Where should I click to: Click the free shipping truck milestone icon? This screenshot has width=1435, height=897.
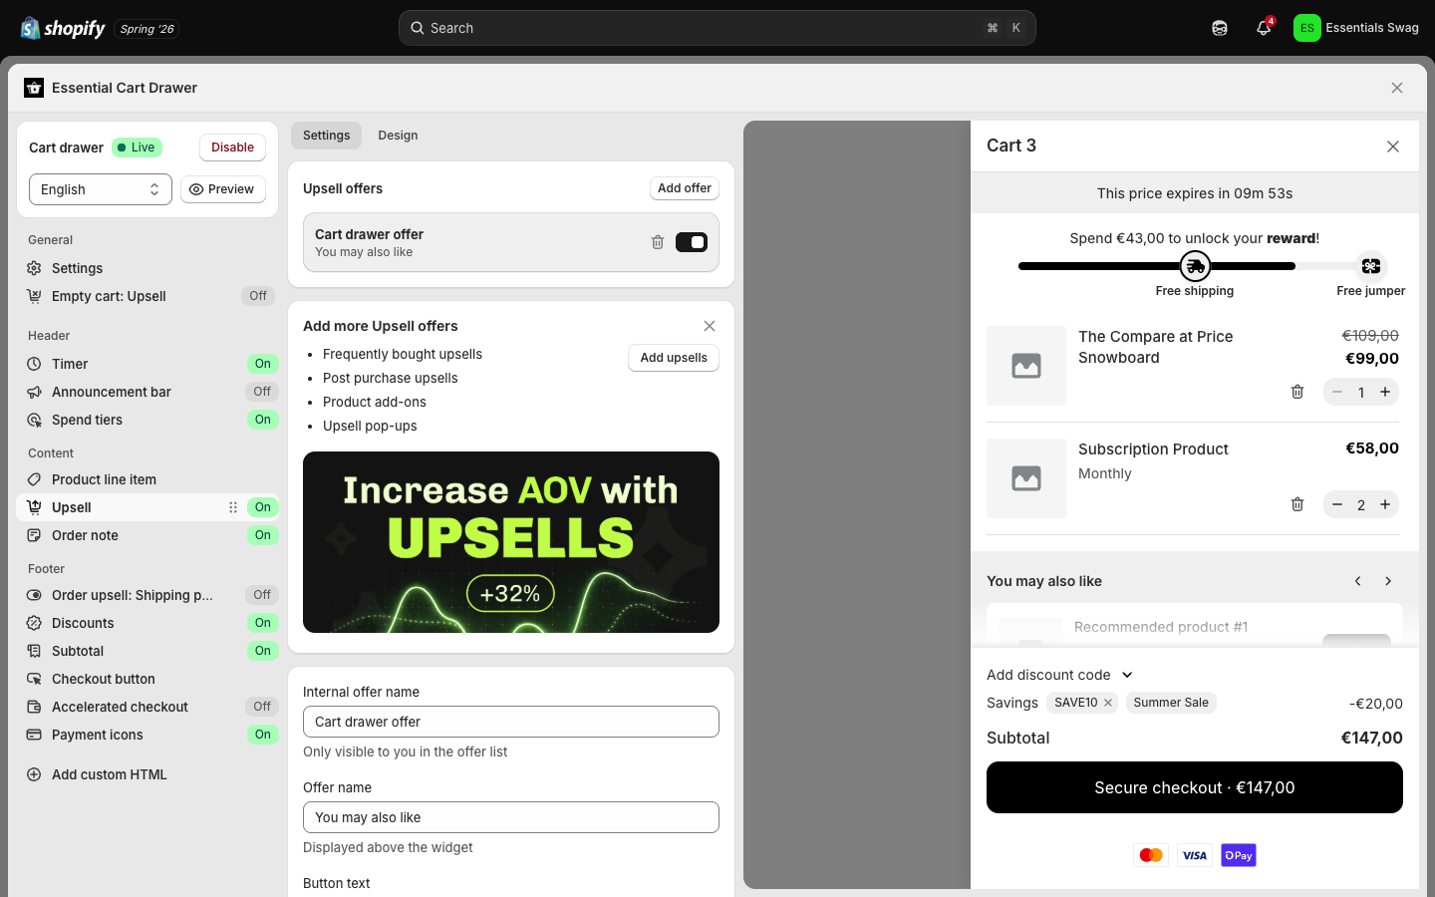click(1195, 266)
